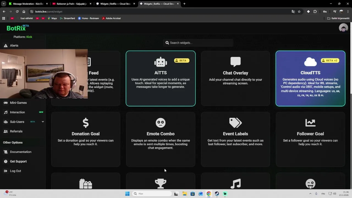Click the Donation Goal dollar icon
The image size is (352, 198).
click(x=86, y=123)
